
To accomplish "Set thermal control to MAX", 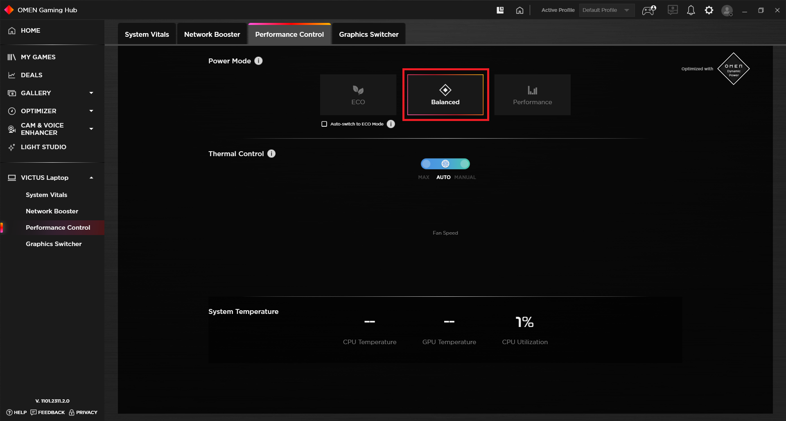I will tap(426, 164).
